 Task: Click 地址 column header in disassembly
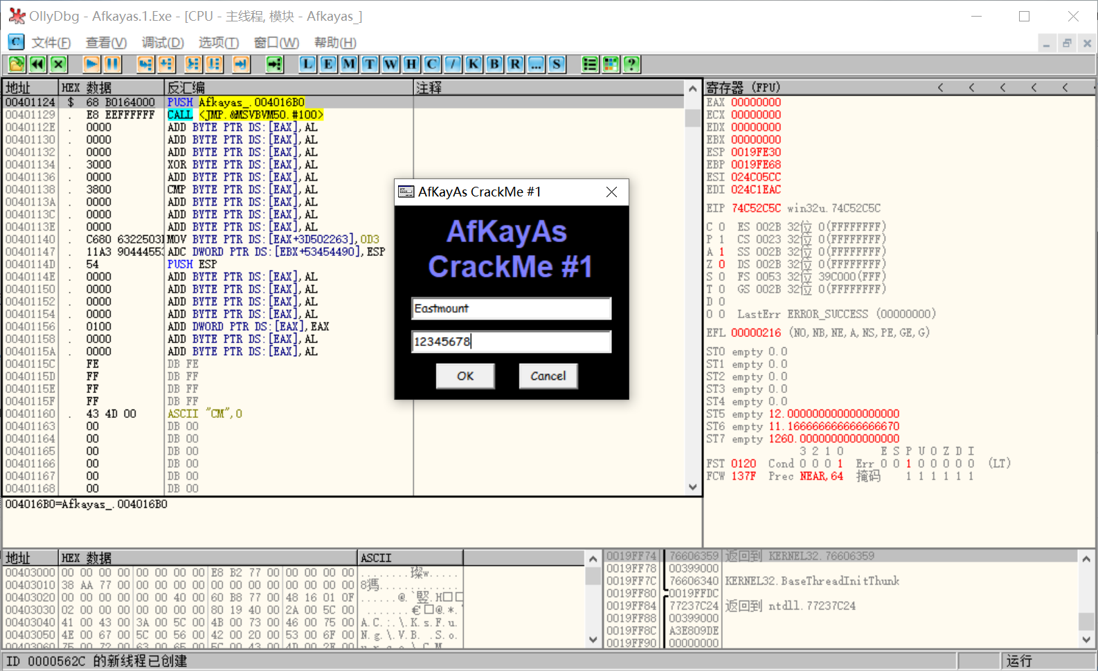coord(30,88)
